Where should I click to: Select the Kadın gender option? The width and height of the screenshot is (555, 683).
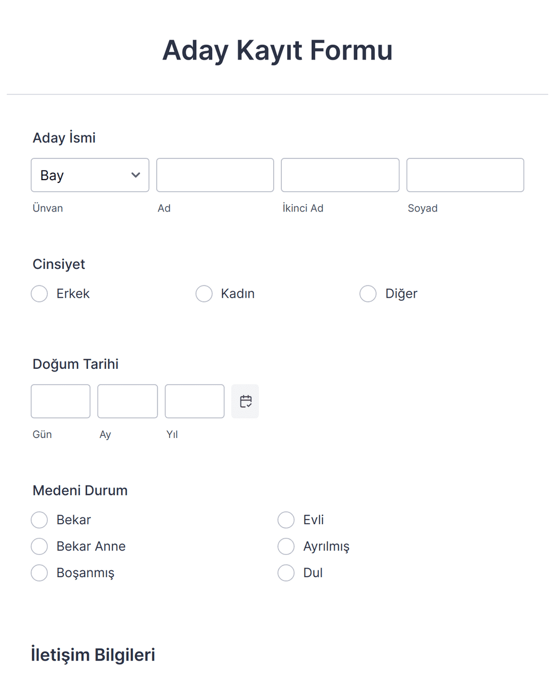[204, 293]
